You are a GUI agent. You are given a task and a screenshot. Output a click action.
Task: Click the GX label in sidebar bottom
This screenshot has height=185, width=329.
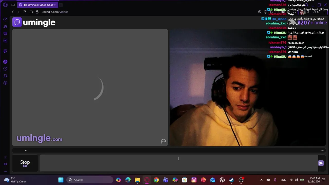pos(5,164)
